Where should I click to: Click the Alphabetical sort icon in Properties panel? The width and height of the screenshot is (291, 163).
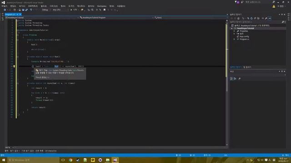[x=235, y=79]
